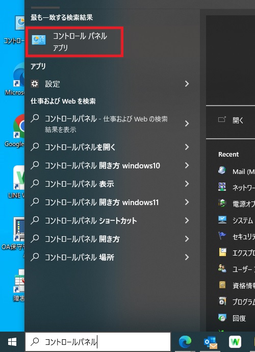
Task: Select コントロールパネル 表示 search suggestion
Action: (80, 184)
